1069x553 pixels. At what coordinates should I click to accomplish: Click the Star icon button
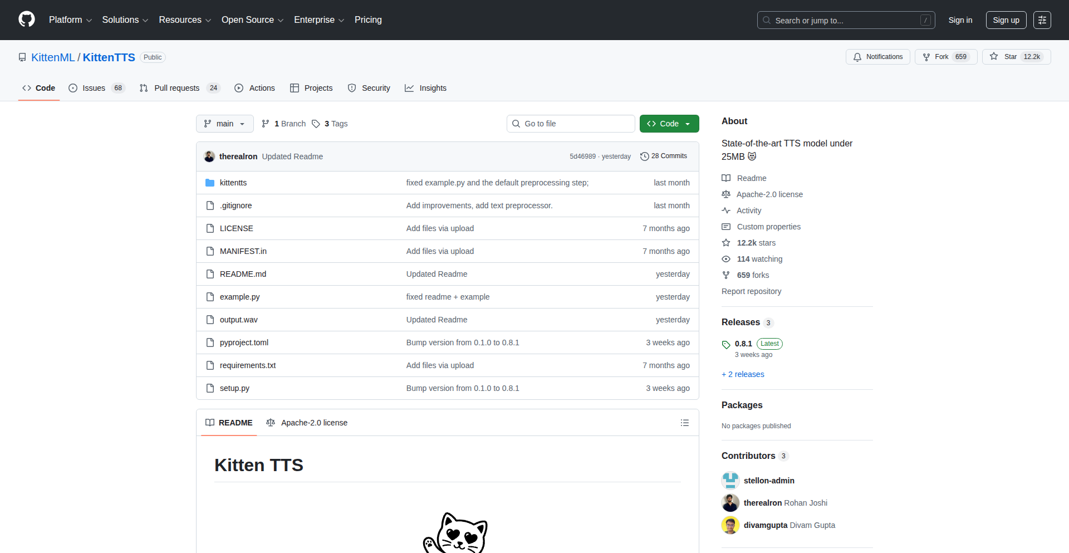point(994,57)
